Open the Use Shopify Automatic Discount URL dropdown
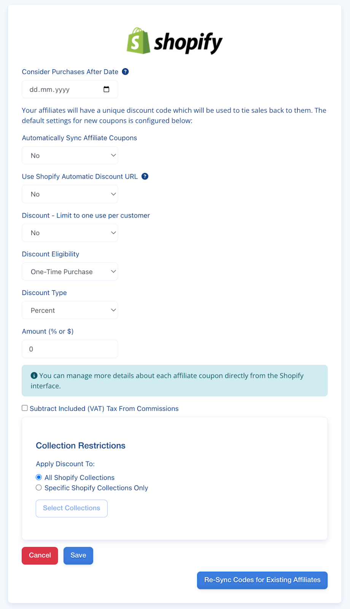 tap(70, 194)
